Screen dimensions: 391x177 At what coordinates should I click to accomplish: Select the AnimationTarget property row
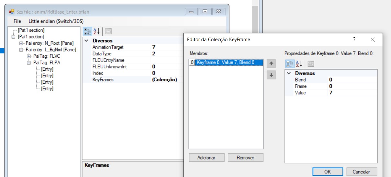[x=133, y=47]
